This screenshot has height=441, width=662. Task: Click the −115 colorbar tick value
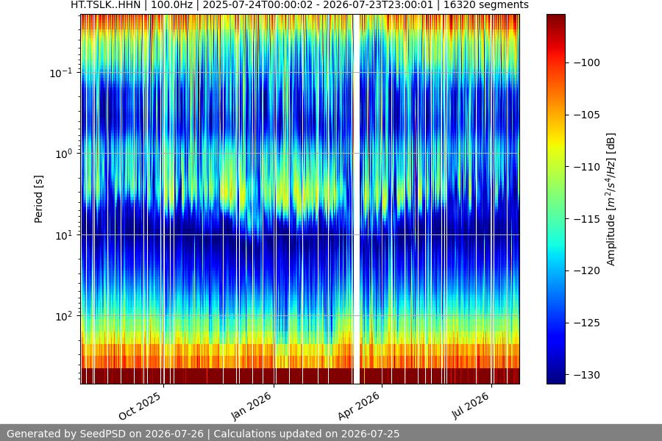[587, 218]
